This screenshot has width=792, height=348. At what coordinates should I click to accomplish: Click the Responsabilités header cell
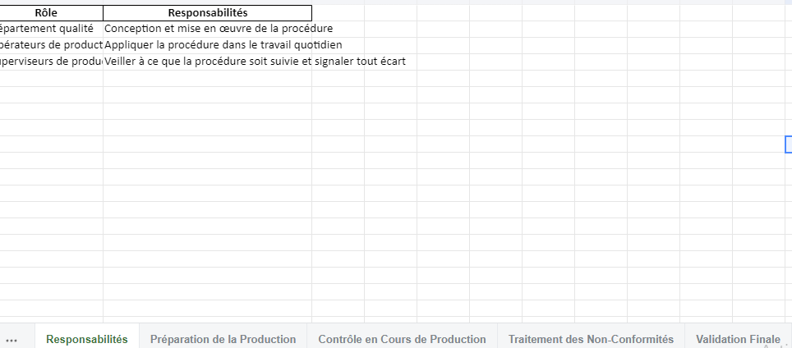(207, 13)
